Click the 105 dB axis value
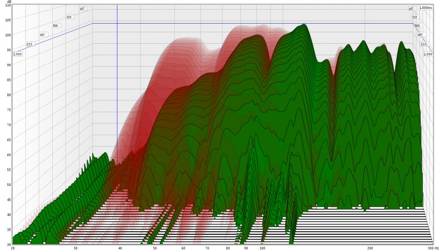439x251 pixels. tap(8, 20)
